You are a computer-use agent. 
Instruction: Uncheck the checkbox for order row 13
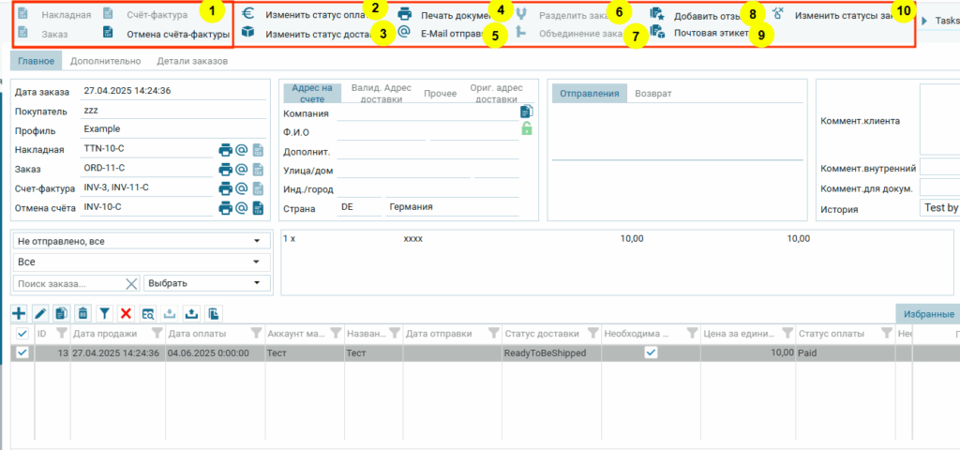point(22,352)
